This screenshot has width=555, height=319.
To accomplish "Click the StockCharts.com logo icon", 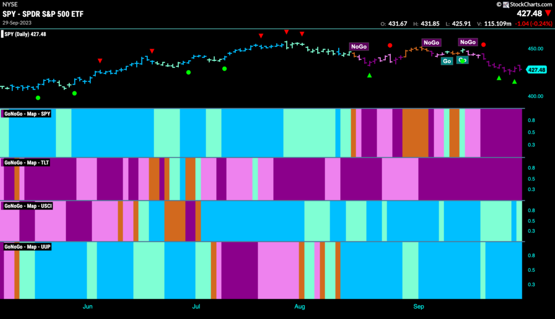I will point(506,4).
